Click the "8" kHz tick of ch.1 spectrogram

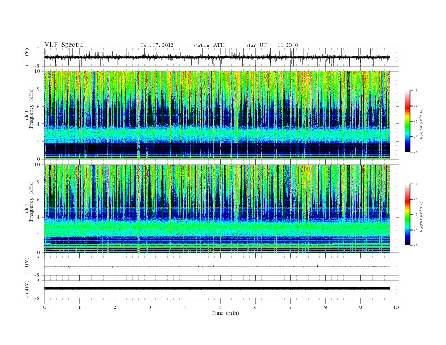pos(39,89)
